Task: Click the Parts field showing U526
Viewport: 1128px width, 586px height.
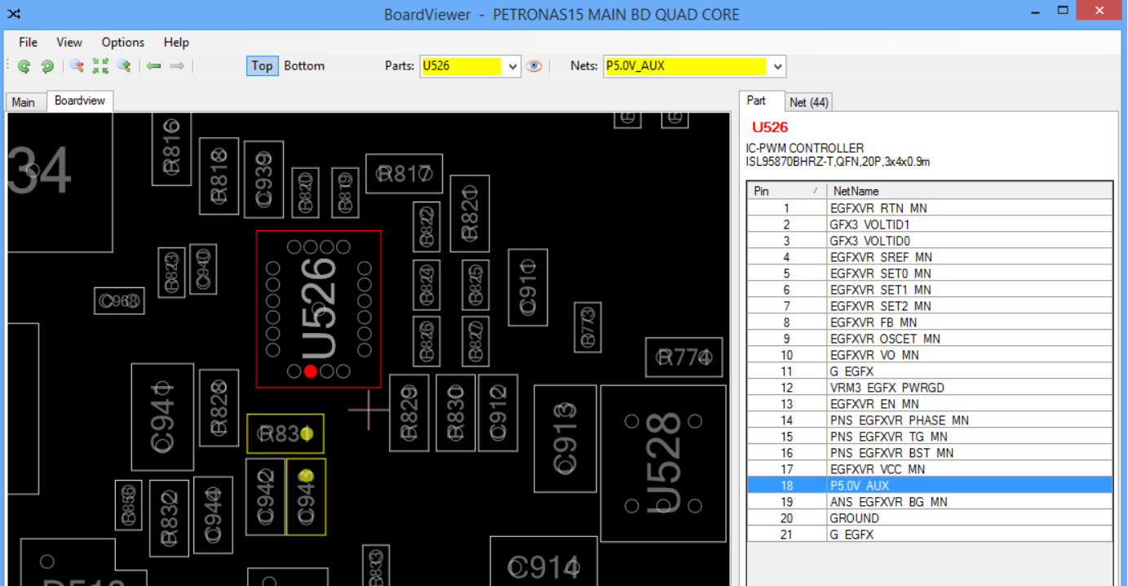Action: click(462, 66)
